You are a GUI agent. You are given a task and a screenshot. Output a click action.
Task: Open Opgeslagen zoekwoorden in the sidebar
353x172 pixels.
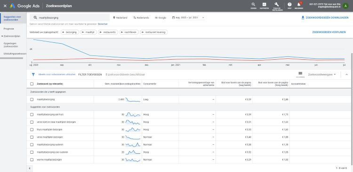pyautogui.click(x=11, y=45)
